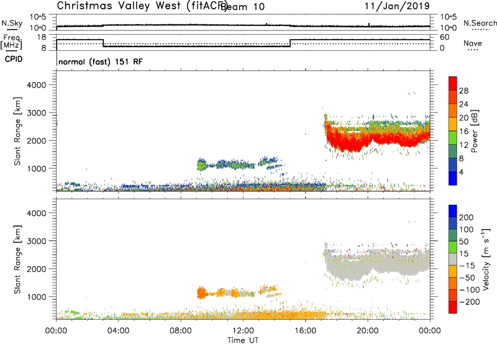The width and height of the screenshot is (497, 344).
Task: Click the '1000' tick of the Velocity panel
Action: [x=37, y=296]
